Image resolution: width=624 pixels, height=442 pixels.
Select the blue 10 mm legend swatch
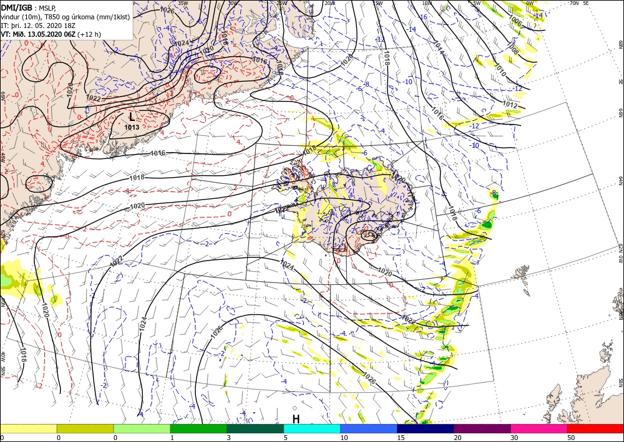point(369,428)
